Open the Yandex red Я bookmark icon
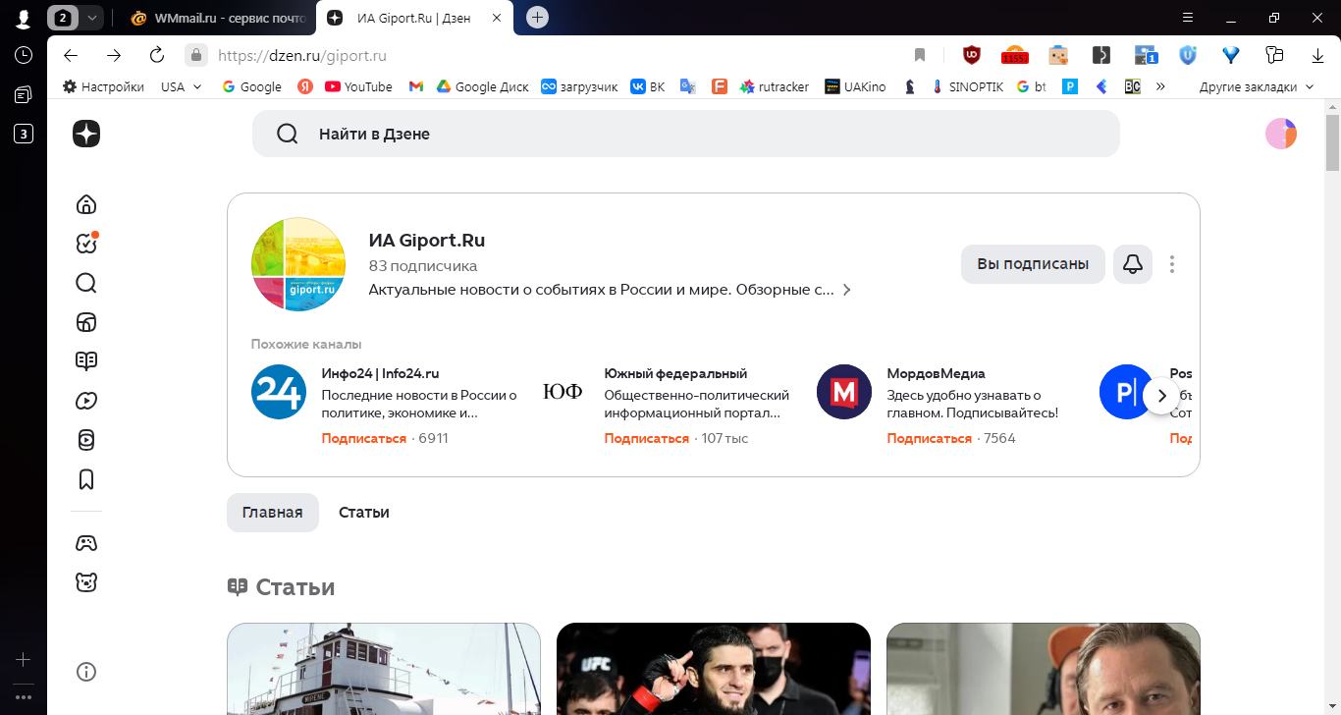Image resolution: width=1341 pixels, height=715 pixels. (304, 86)
